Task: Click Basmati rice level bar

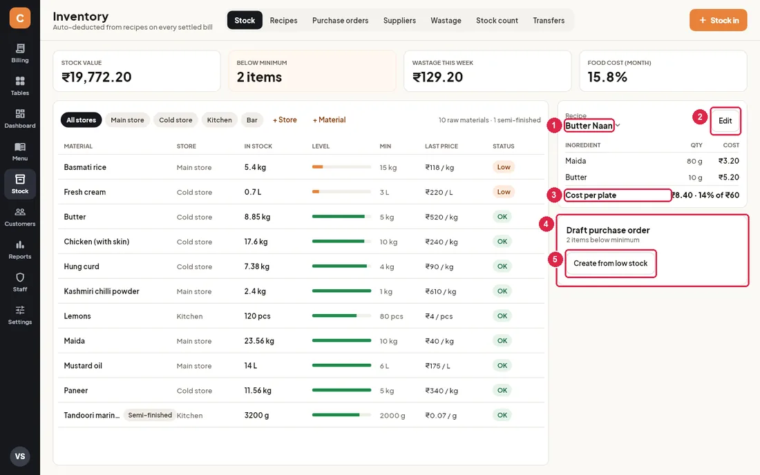Action: 341,167
